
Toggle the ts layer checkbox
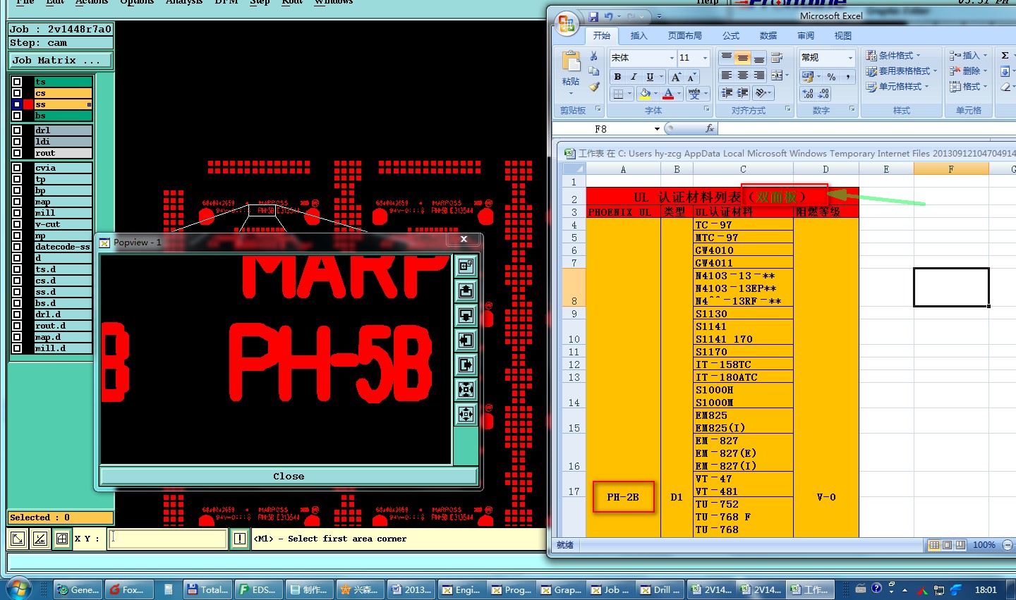(17, 82)
